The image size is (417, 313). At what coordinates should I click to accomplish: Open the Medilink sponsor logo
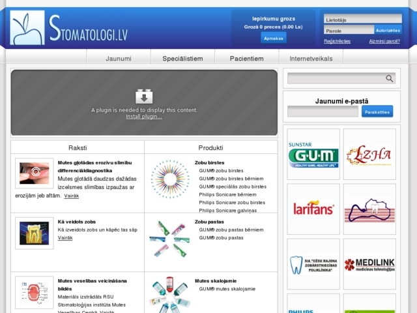[369, 263]
